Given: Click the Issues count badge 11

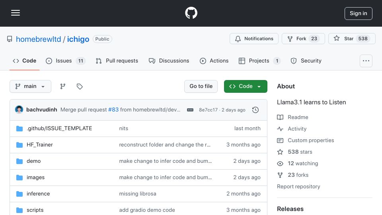Looking at the screenshot, I should (x=81, y=61).
